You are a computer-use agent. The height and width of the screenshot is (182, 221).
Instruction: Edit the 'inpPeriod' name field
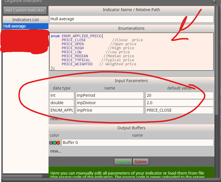point(110,95)
